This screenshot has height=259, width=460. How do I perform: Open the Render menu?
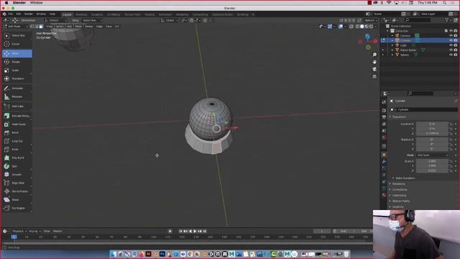click(x=29, y=14)
